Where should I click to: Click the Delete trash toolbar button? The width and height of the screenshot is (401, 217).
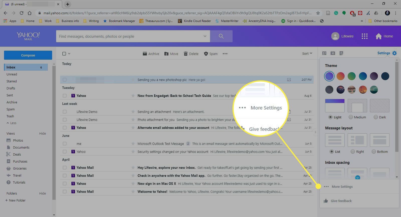click(191, 54)
